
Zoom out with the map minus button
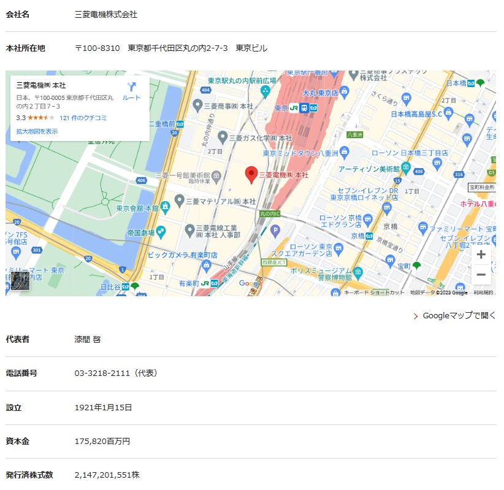(481, 275)
